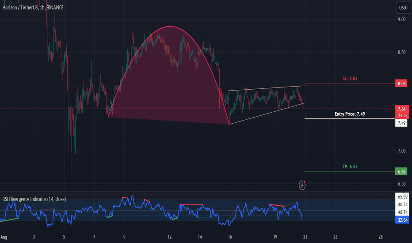Click the 9 date axis label
This screenshot has height=243, width=412.
pyautogui.click(x=124, y=237)
